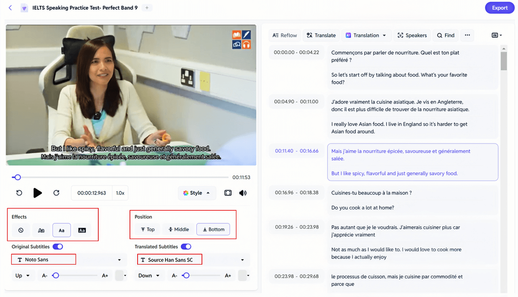Open Translate tool
The image size is (518, 297).
point(321,35)
